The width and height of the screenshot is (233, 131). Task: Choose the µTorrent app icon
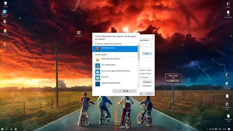pos(98,78)
